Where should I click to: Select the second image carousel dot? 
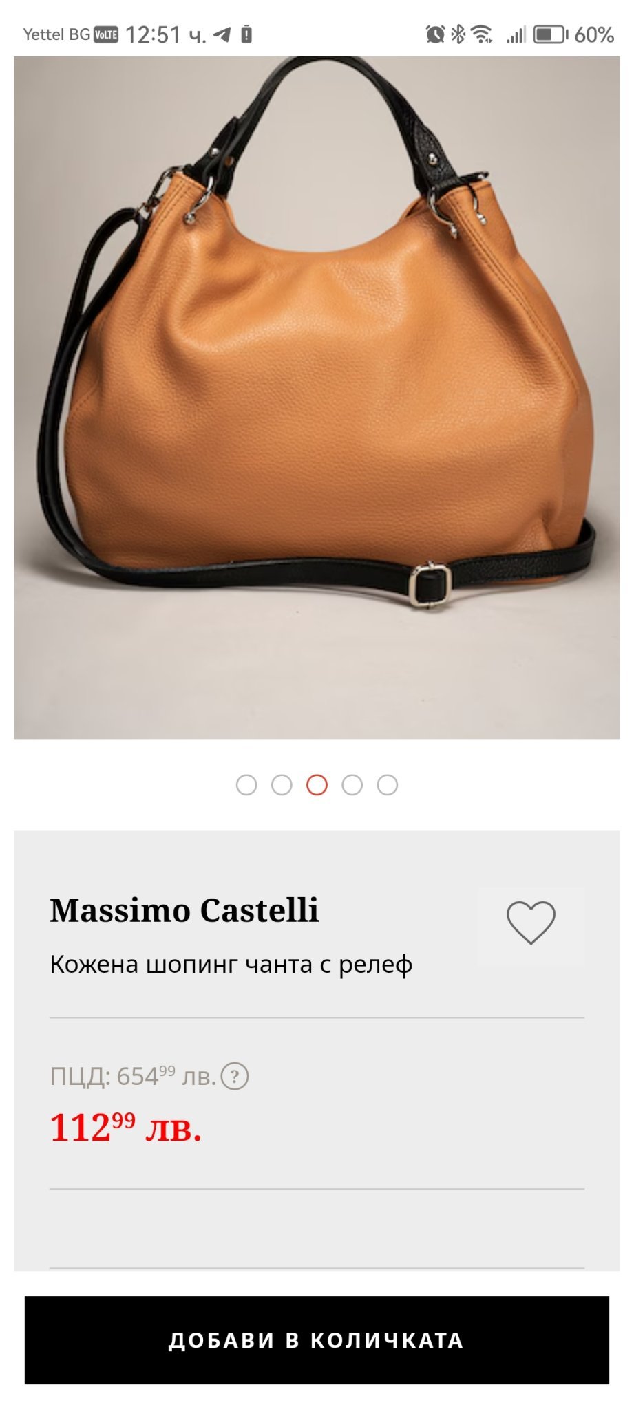(x=282, y=785)
